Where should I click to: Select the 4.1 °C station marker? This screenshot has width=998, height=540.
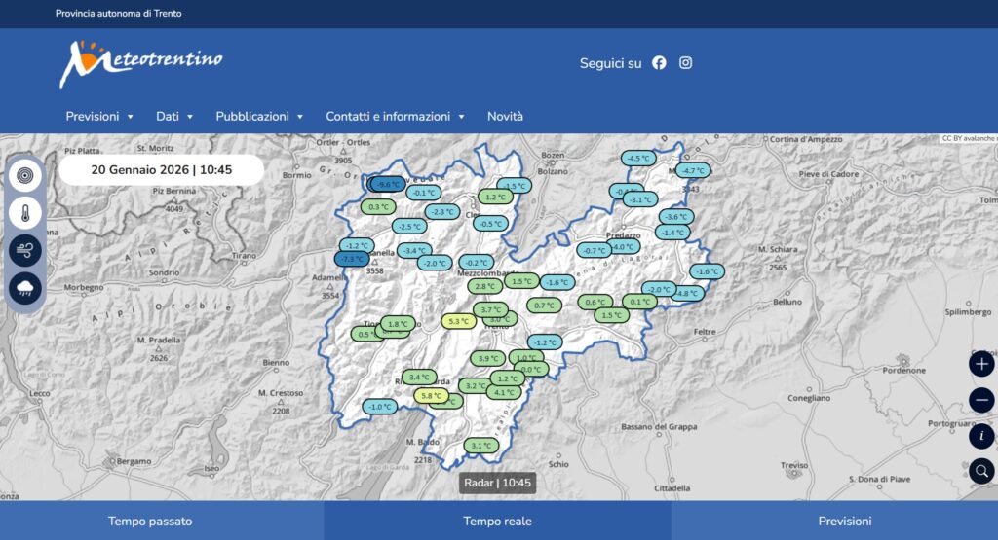coord(504,392)
